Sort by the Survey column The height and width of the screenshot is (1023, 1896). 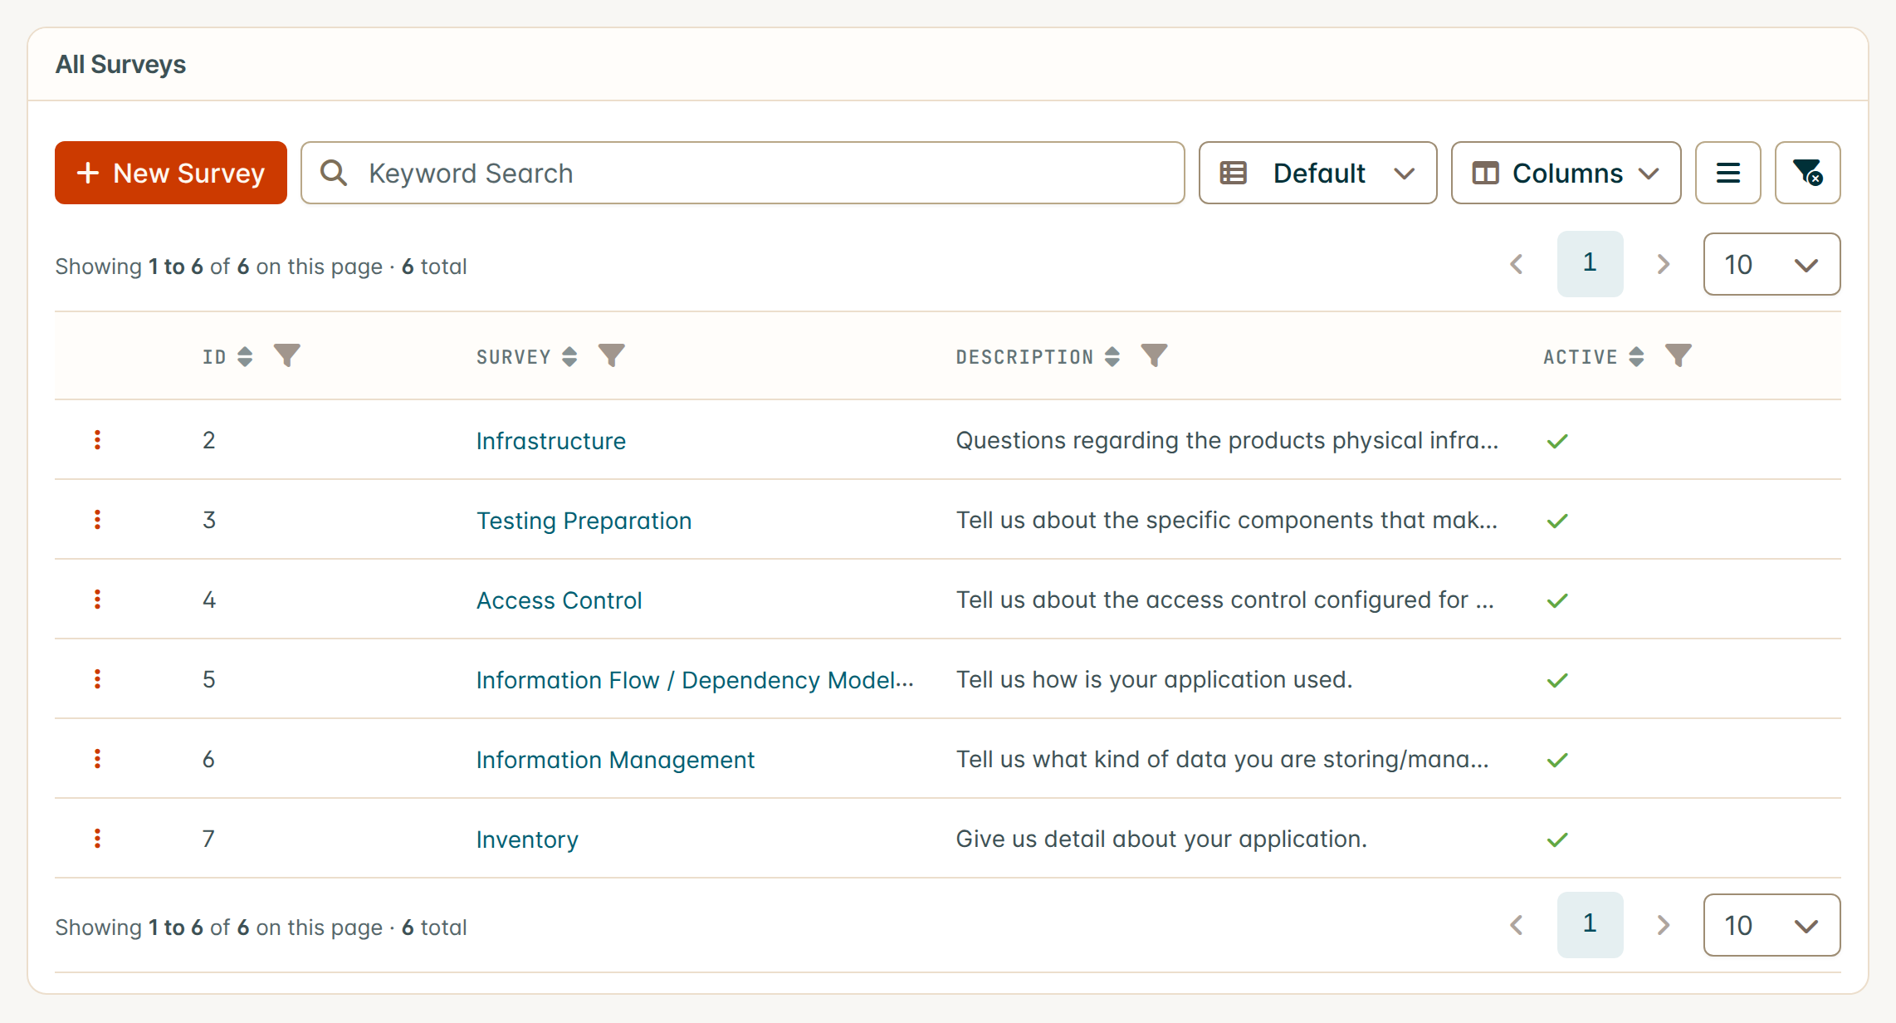pos(569,357)
